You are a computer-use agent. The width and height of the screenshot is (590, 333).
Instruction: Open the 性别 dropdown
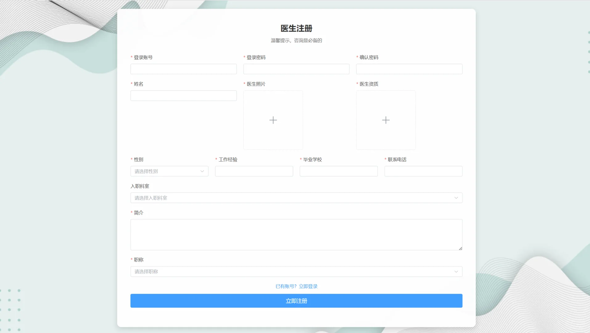click(169, 171)
